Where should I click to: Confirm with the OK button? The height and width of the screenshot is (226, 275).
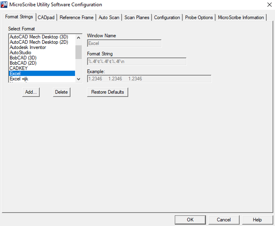[190, 220]
